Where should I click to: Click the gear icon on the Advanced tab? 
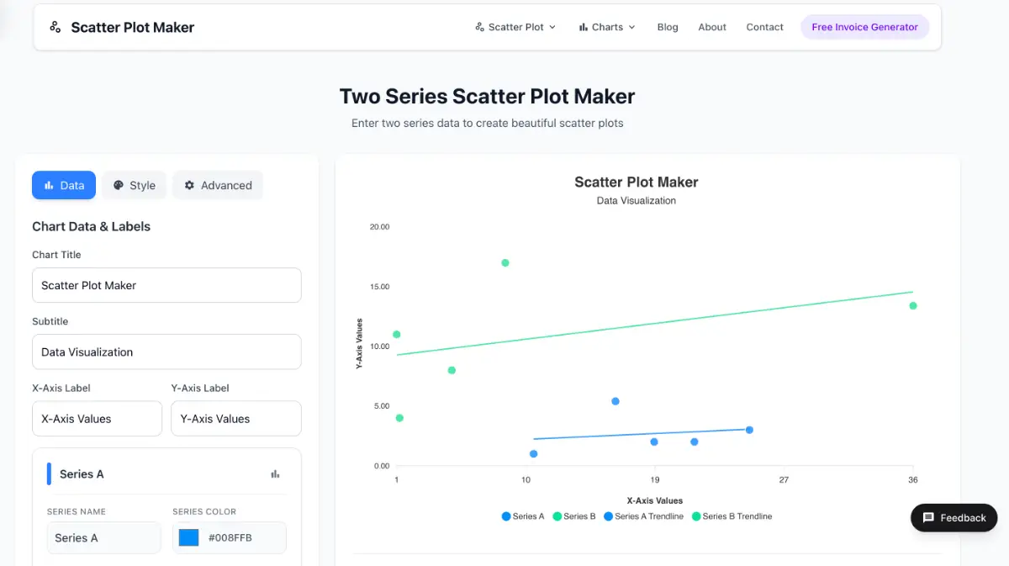188,185
